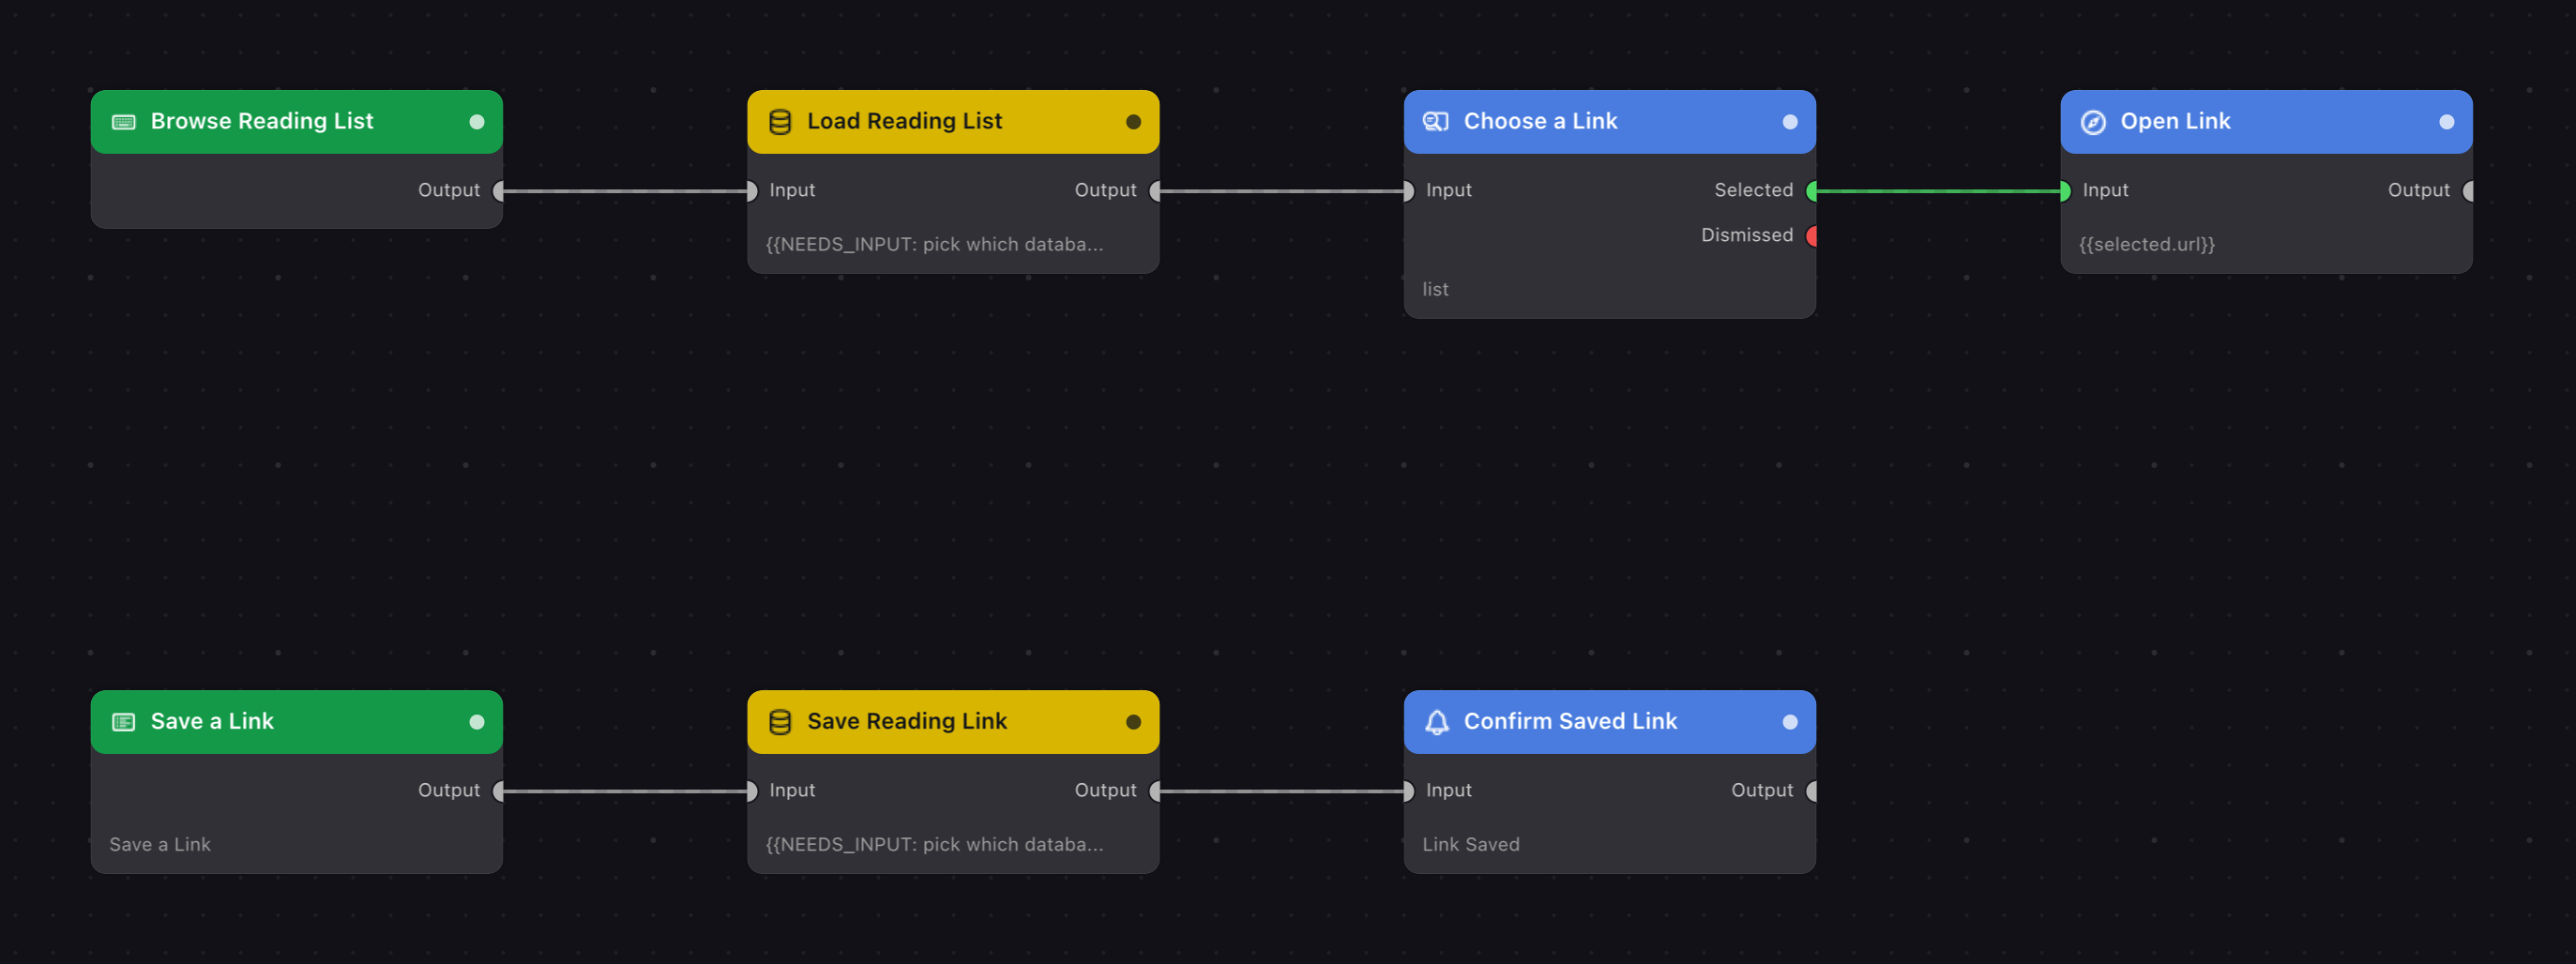Select wire between Save a Link and Save Reading Link
The height and width of the screenshot is (964, 2576).
click(x=625, y=791)
